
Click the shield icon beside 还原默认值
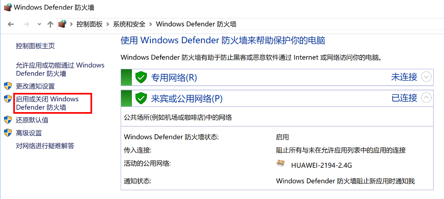coord(8,120)
